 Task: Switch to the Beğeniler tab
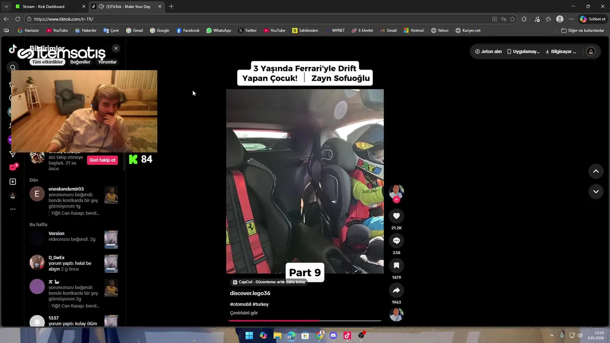[x=80, y=62]
